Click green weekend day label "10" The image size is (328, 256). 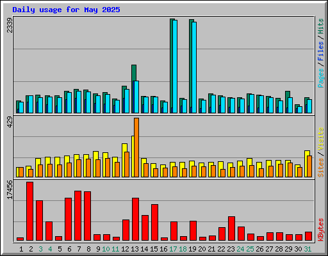tap(106, 249)
